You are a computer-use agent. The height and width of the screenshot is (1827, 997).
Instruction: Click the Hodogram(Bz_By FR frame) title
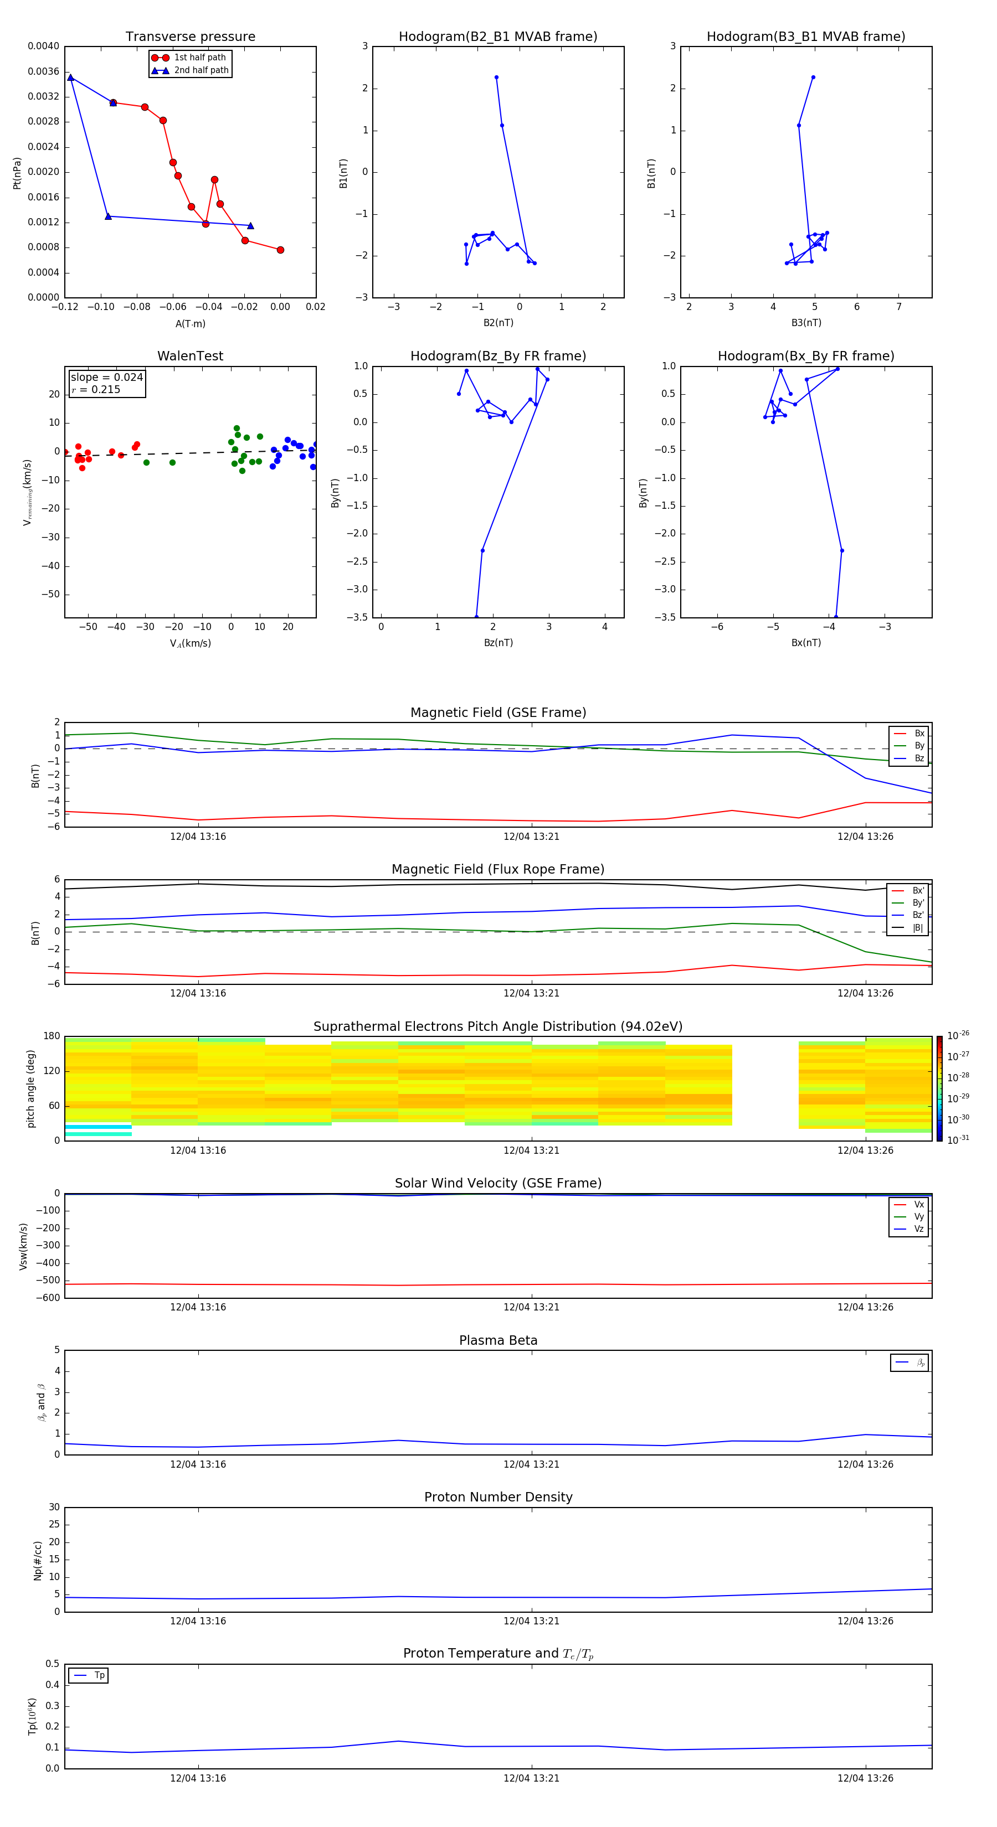(x=498, y=356)
